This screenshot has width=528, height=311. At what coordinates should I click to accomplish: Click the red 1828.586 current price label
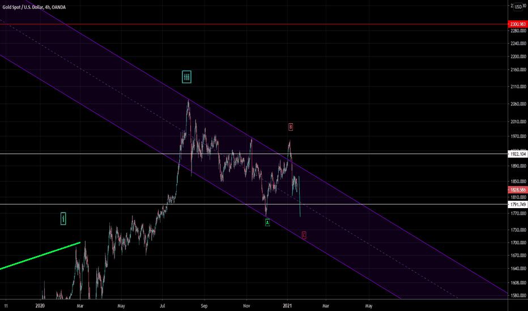coord(518,190)
